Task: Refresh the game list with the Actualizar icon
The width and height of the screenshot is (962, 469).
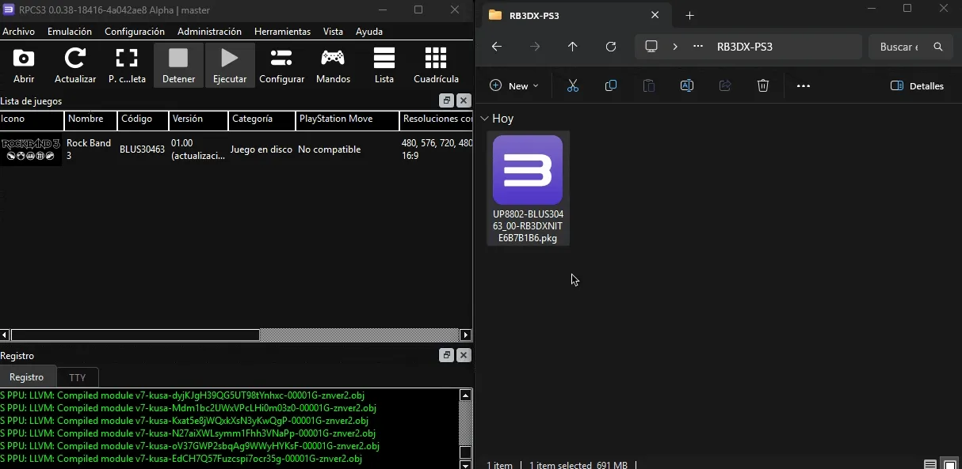Action: (74, 63)
